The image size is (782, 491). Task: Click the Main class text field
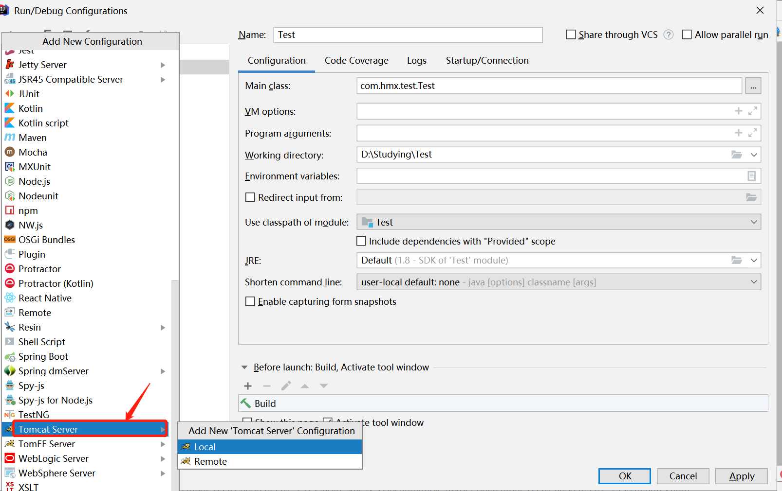tap(549, 86)
